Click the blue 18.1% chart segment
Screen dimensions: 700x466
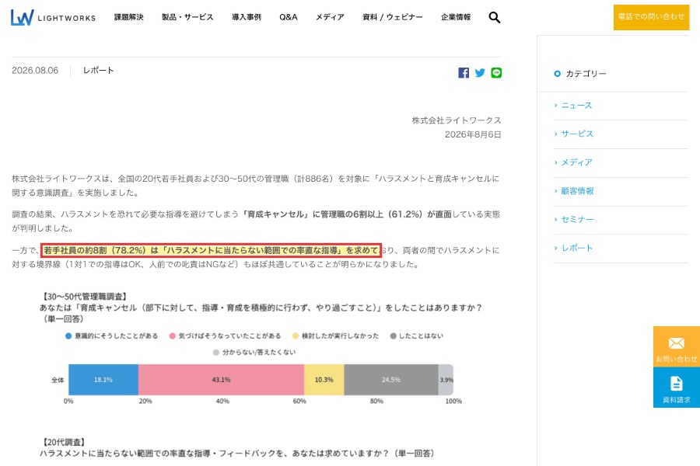[x=103, y=380]
